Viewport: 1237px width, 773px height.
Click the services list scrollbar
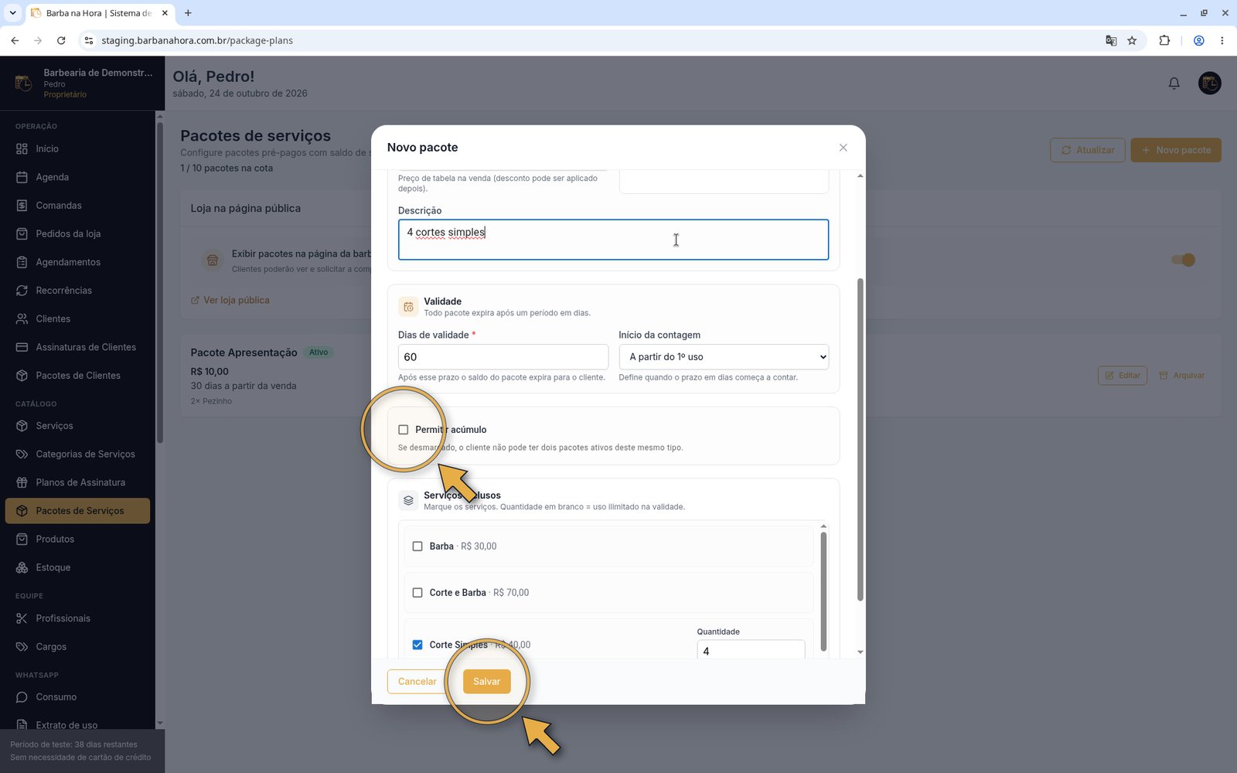(823, 591)
